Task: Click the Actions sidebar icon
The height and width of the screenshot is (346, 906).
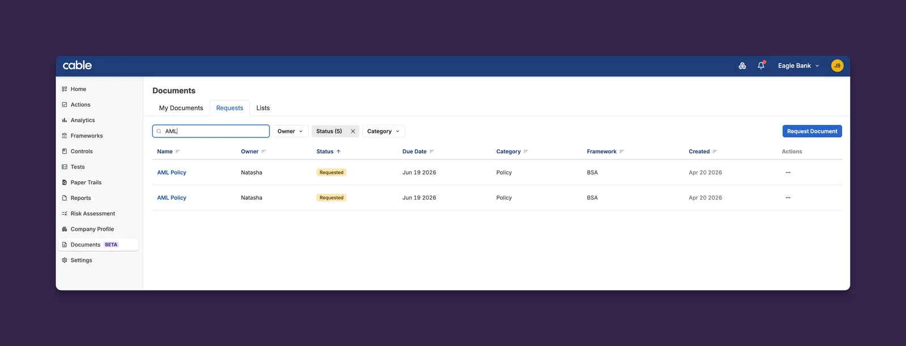Action: (65, 105)
